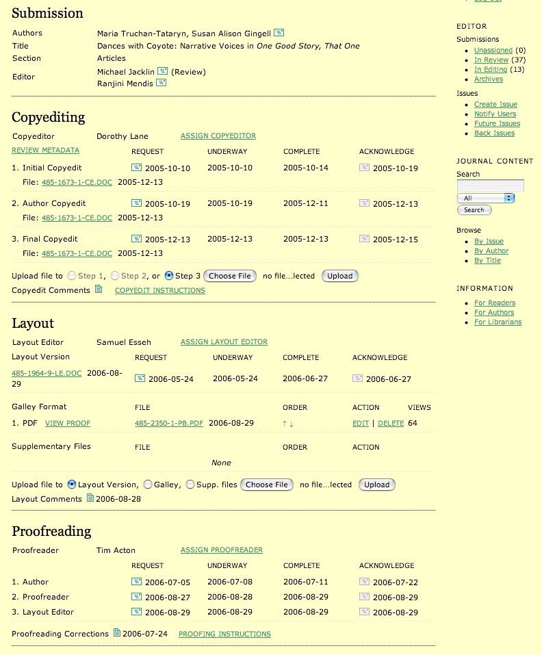
Task: Open Copyedit Instructions link
Action: [x=160, y=290]
